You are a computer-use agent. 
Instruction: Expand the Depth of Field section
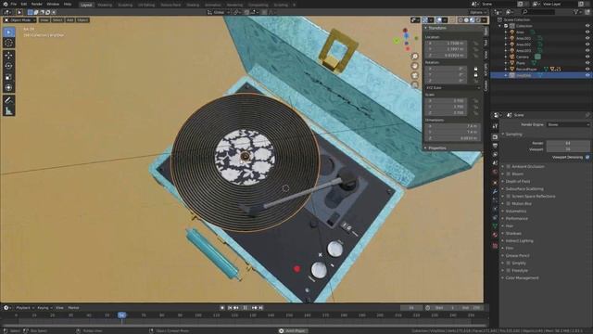[x=517, y=182]
